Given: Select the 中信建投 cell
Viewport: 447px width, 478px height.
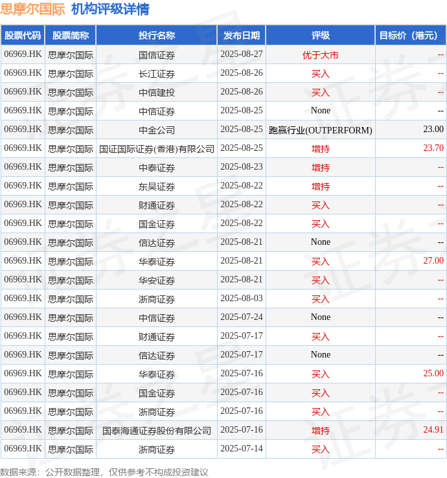Looking at the screenshot, I should click(157, 93).
